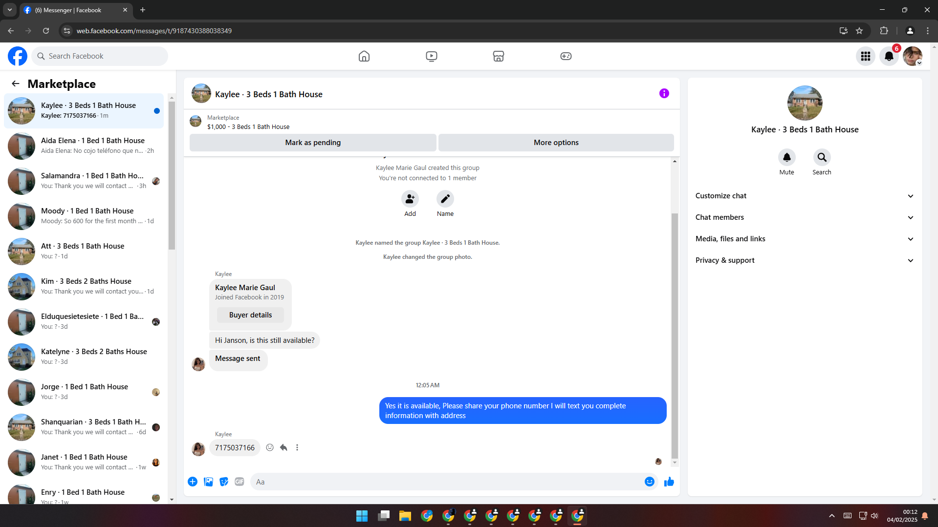This screenshot has height=527, width=938.
Task: Open the Facebook Watch video icon
Action: 431,56
